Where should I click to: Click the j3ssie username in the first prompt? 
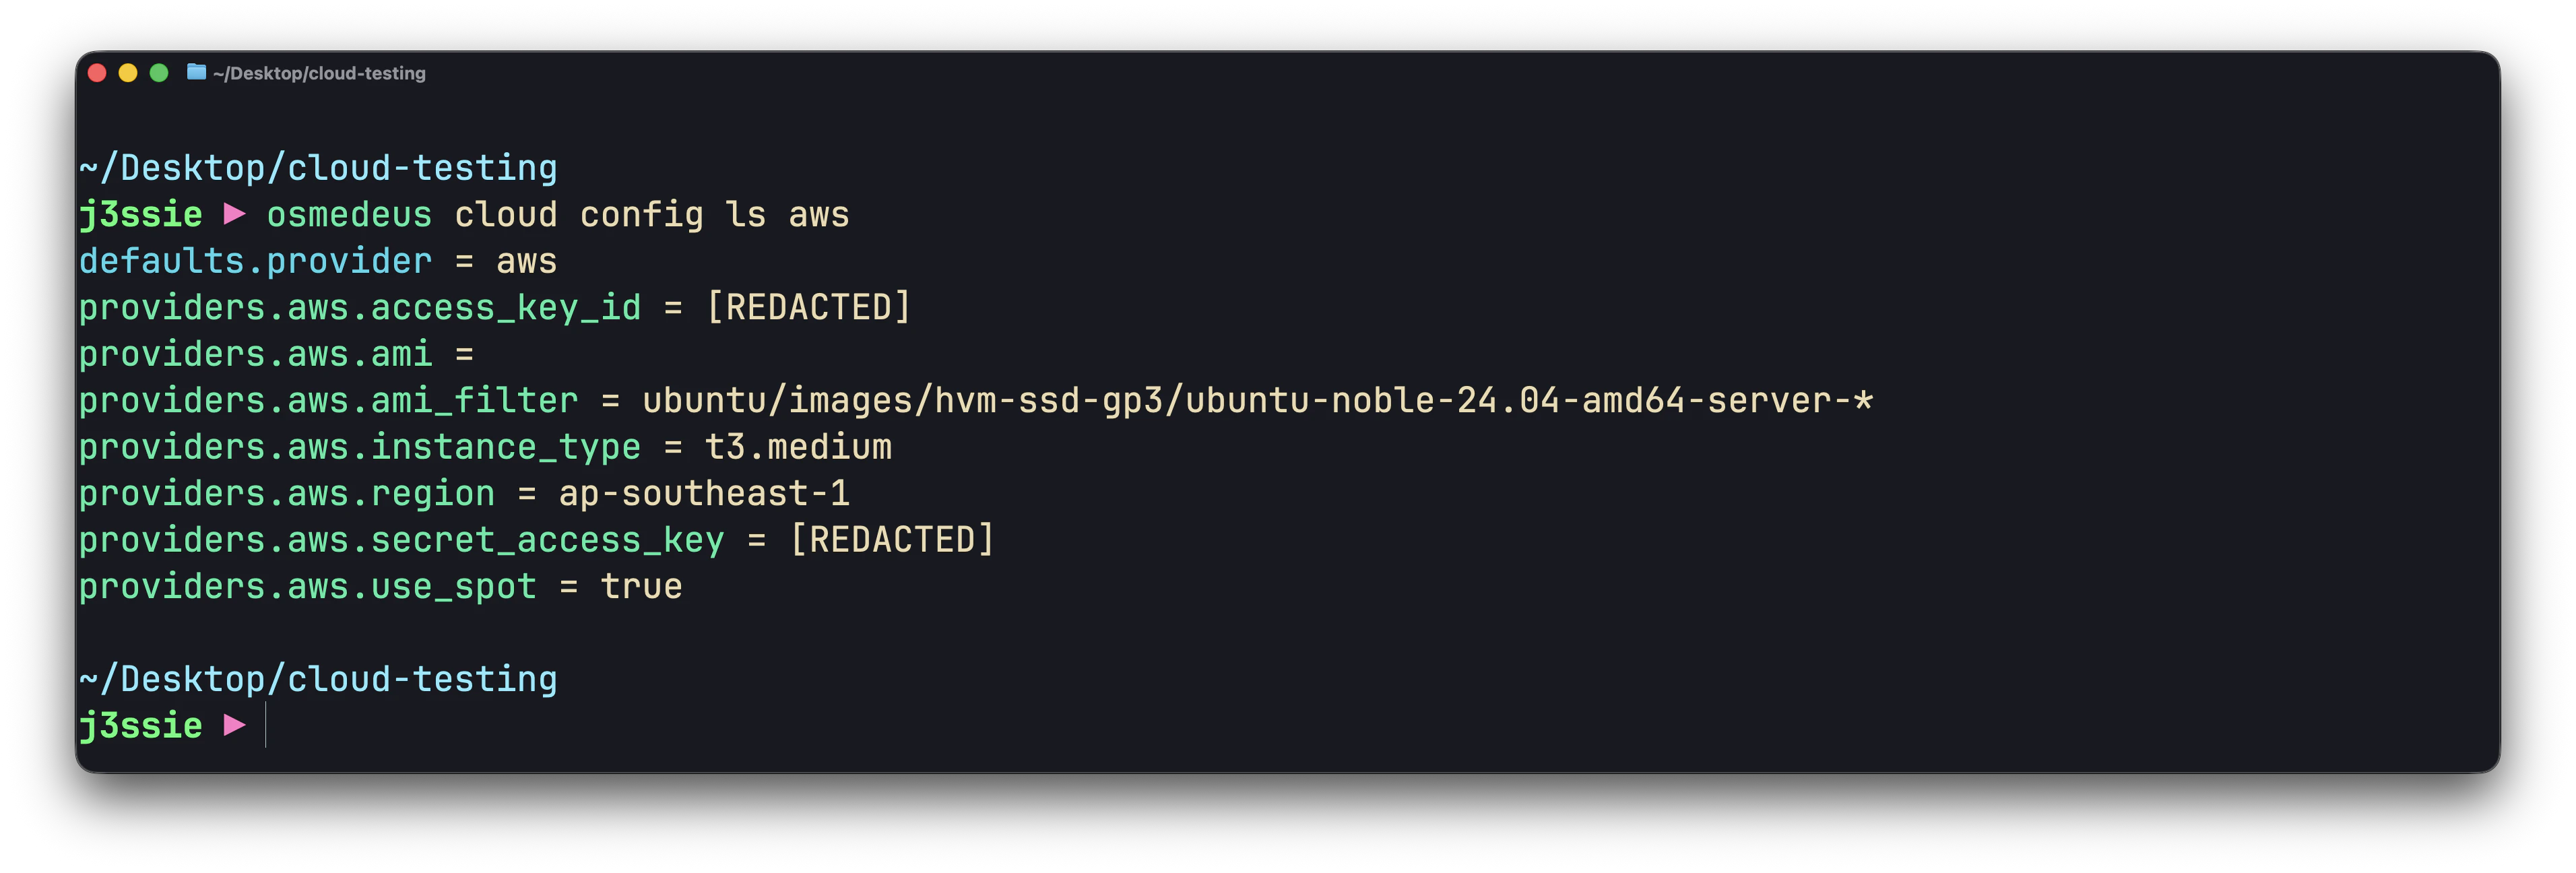140,214
